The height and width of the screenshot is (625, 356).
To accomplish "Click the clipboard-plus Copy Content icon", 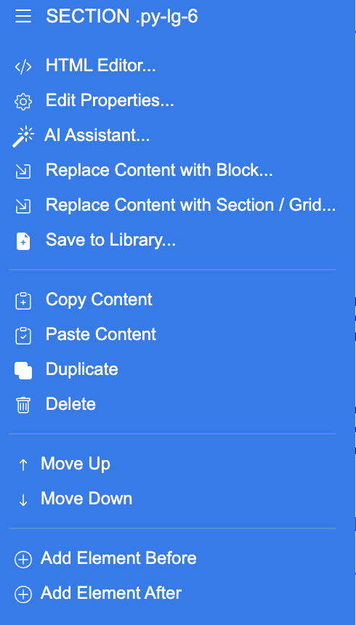I will coord(23,301).
